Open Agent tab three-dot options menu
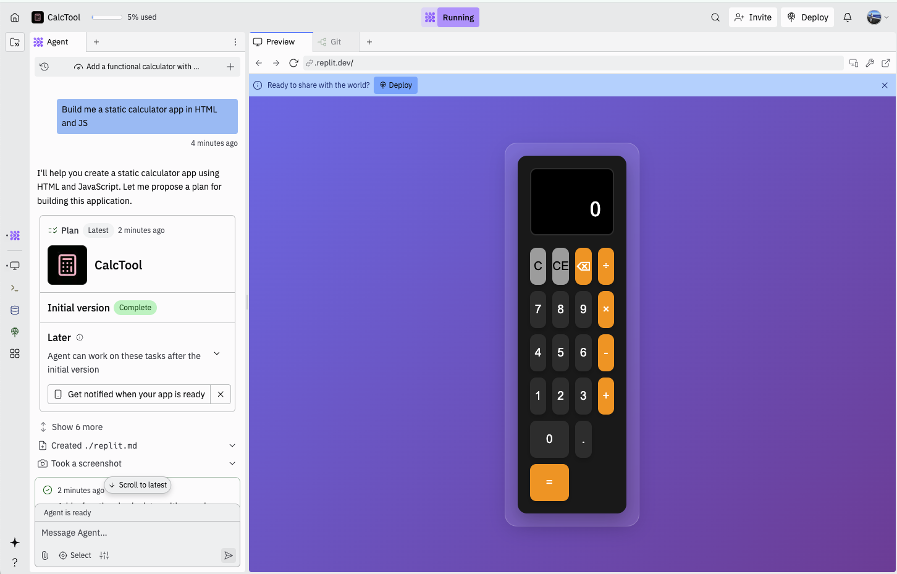Viewport: 897px width, 574px height. [235, 42]
